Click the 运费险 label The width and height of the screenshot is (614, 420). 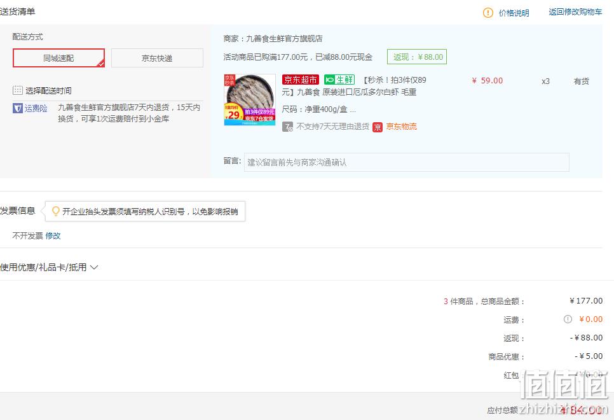[36, 108]
